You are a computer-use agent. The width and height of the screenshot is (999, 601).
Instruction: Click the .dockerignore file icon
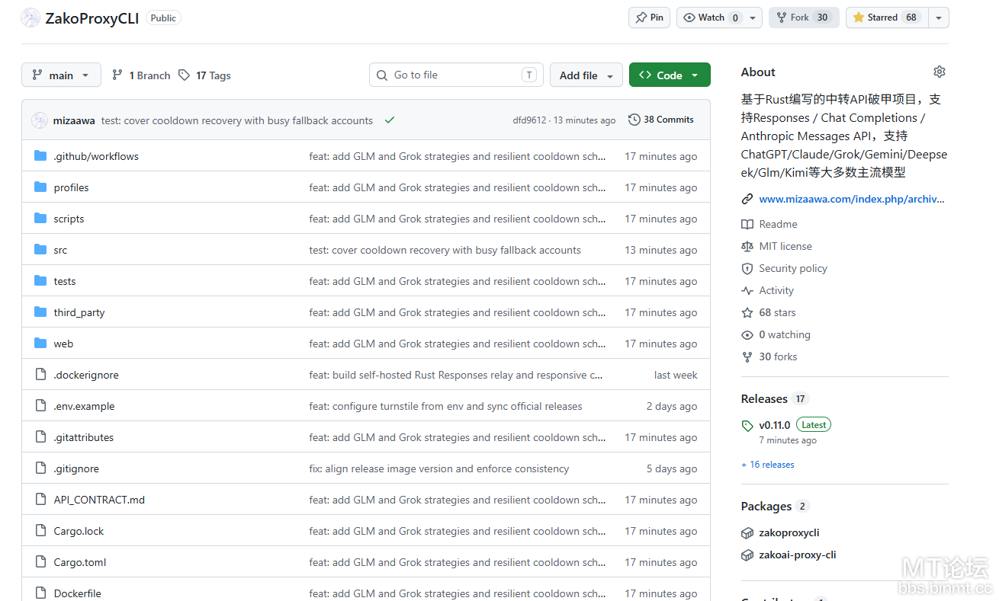40,375
